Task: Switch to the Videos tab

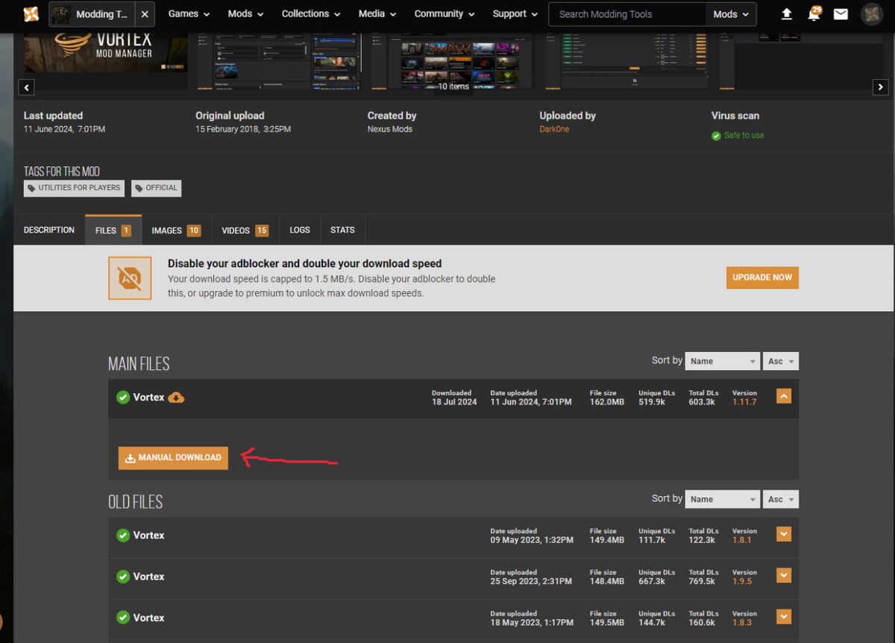Action: (x=245, y=230)
